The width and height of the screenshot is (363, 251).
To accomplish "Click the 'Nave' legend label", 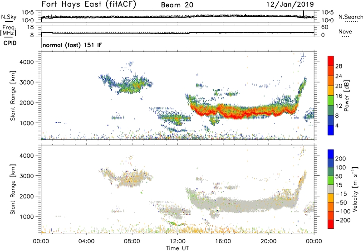I will [345, 31].
